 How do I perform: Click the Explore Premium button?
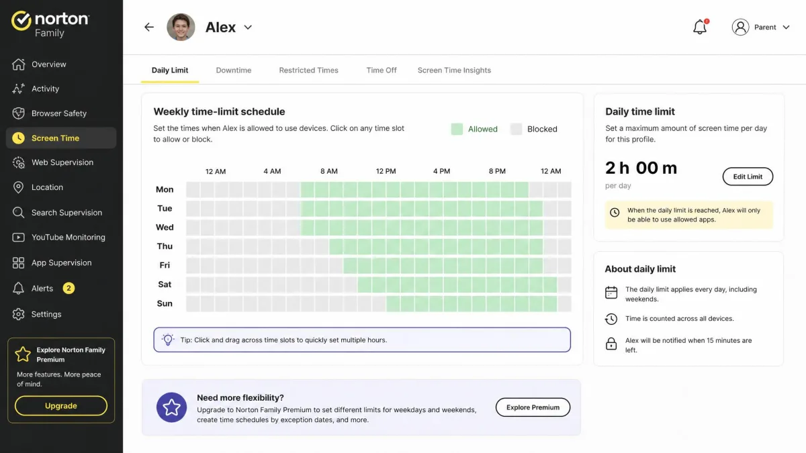point(533,407)
